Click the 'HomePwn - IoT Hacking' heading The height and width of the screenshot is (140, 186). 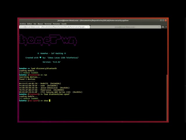point(52,53)
